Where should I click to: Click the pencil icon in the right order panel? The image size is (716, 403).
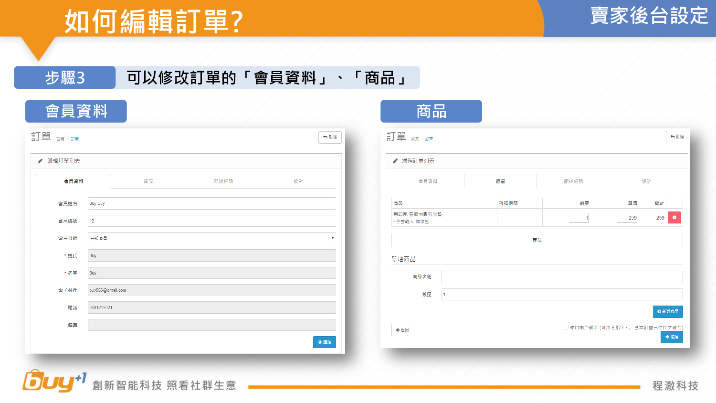point(395,161)
